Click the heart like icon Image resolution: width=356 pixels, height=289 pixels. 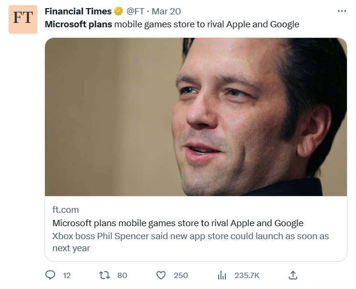(x=161, y=275)
